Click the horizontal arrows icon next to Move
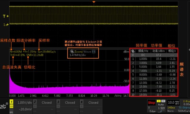The width and height of the screenshot is (190, 114). point(94,52)
